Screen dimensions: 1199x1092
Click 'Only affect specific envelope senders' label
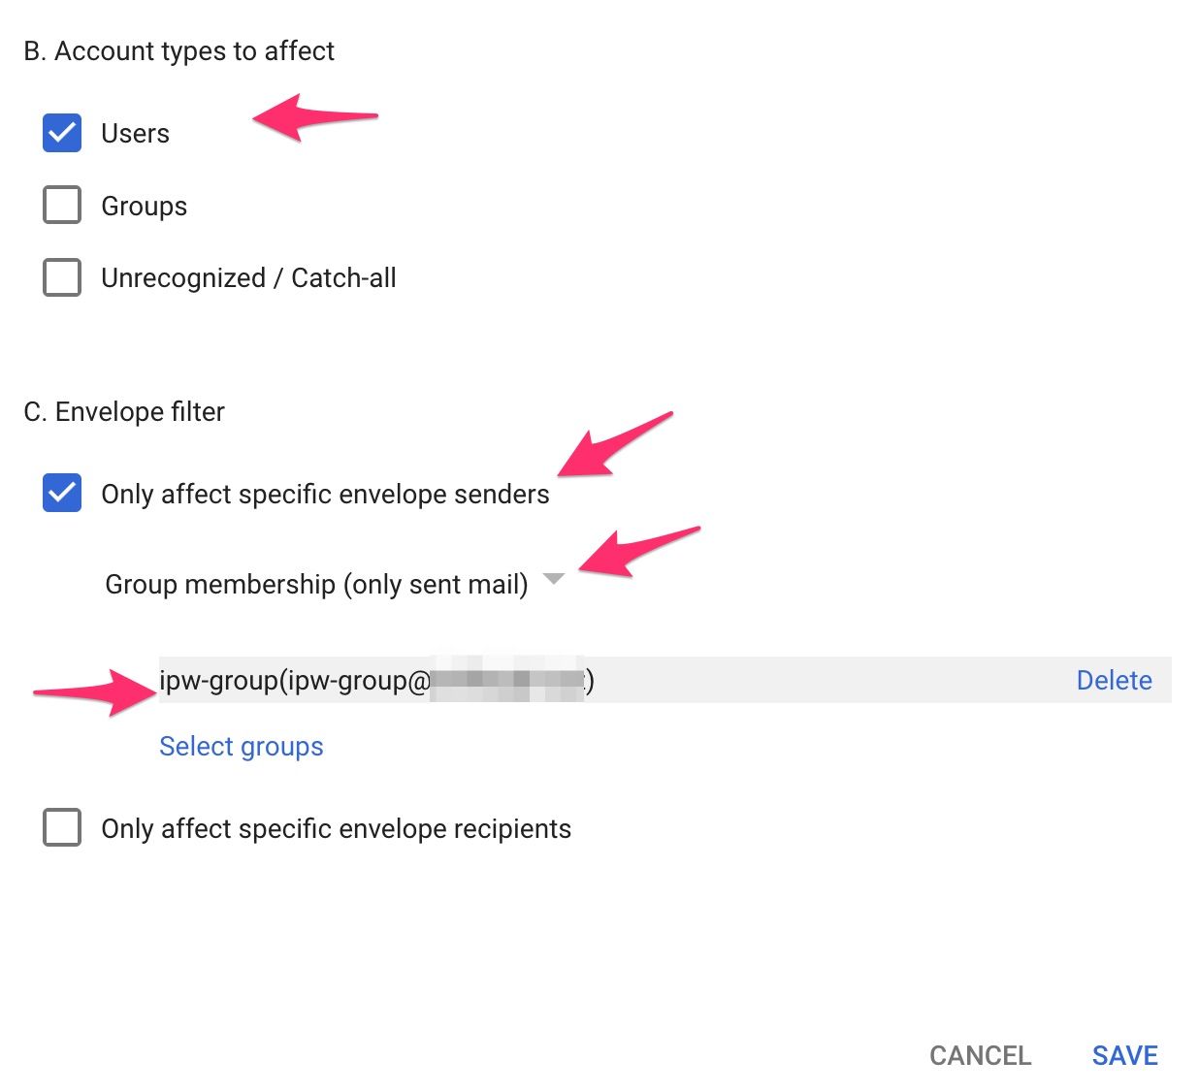tap(325, 495)
